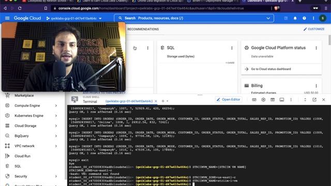This screenshot has width=331, height=186.
Task: Open Cloud Shell in a new window
Action: [314, 100]
